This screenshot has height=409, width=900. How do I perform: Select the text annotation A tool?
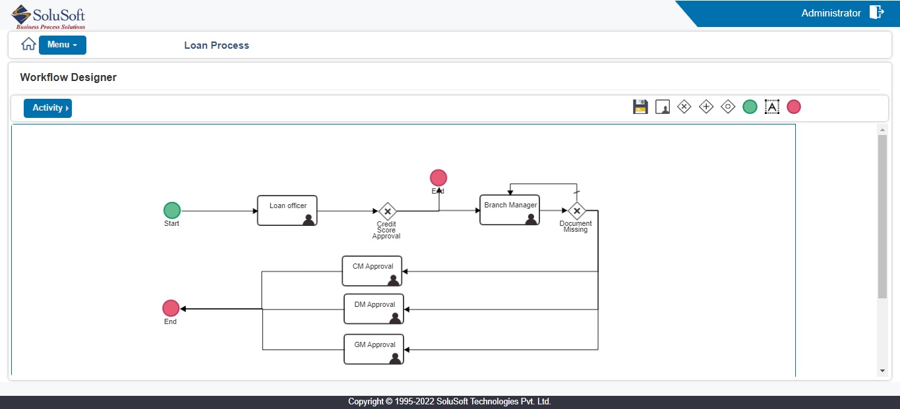tap(771, 107)
